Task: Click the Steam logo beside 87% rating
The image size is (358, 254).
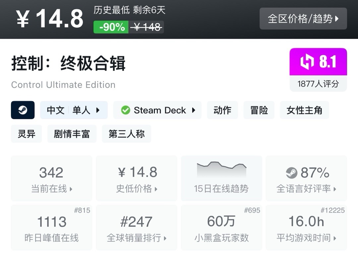Action: (292, 173)
